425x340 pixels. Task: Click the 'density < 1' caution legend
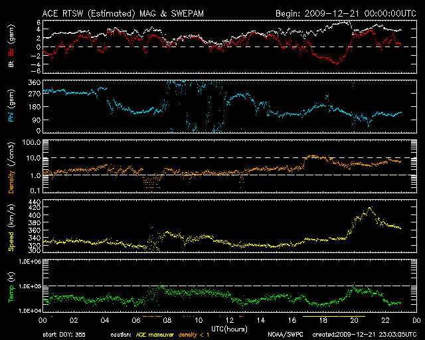tap(194, 335)
